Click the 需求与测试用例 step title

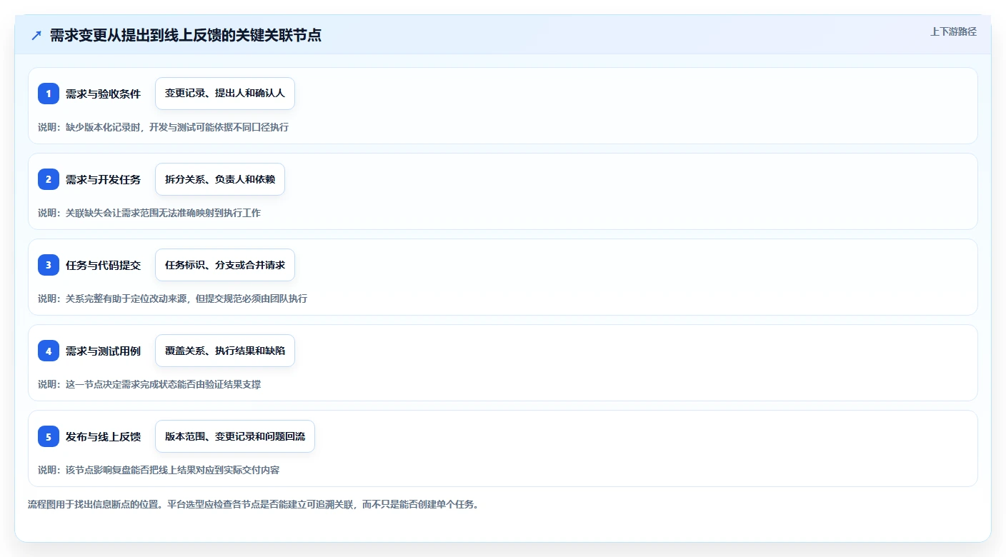(x=104, y=351)
